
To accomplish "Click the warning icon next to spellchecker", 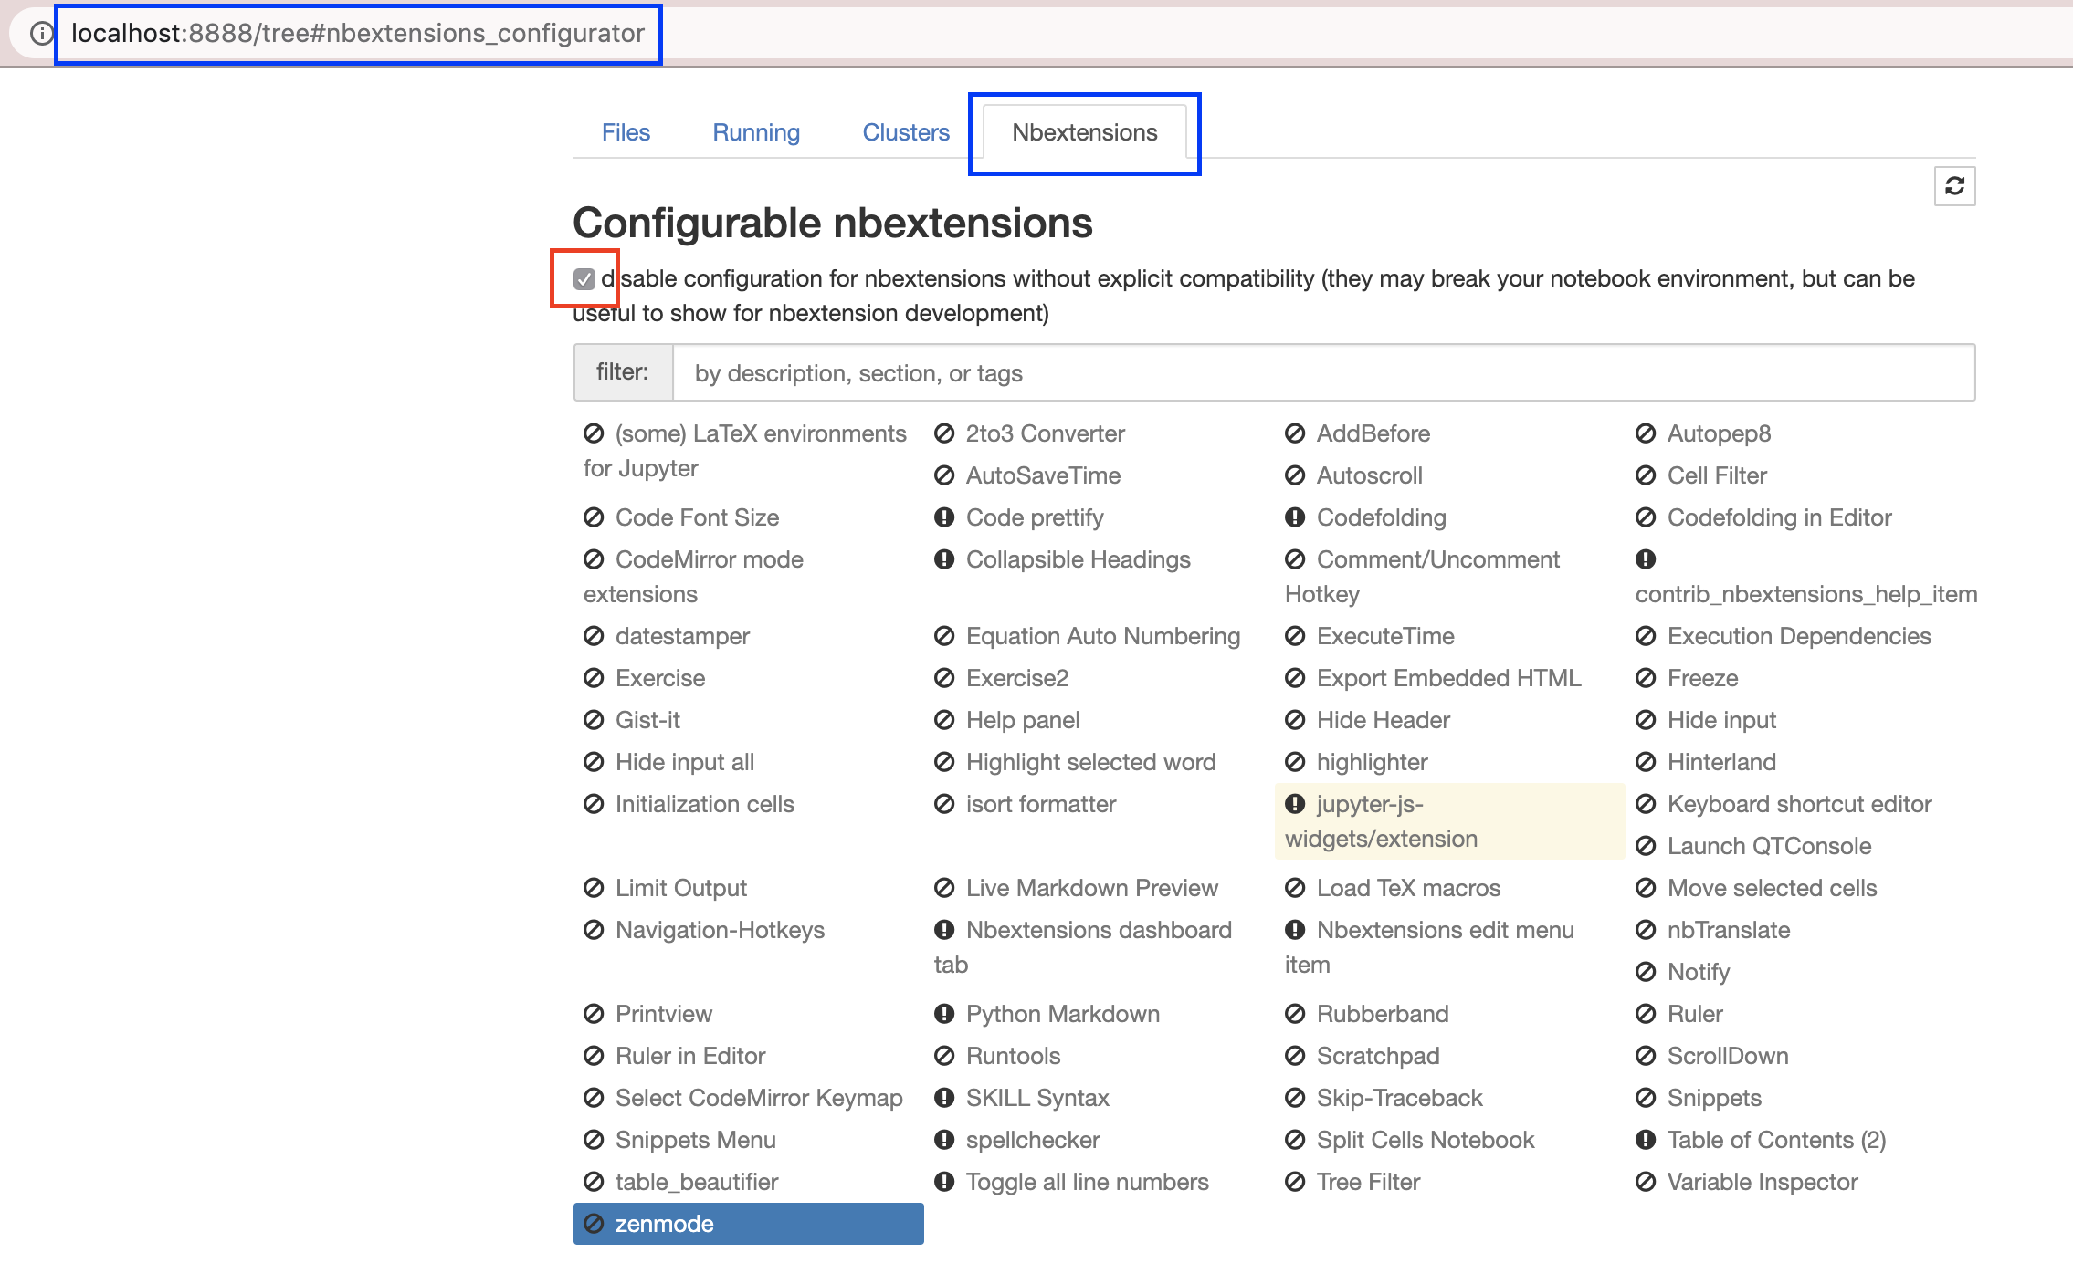I will [x=945, y=1140].
